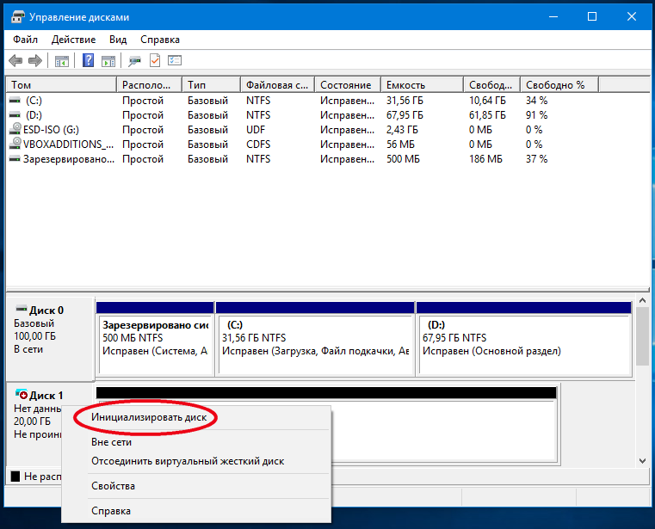Sort by the Емкость column header
This screenshot has height=529, width=655.
pos(423,85)
